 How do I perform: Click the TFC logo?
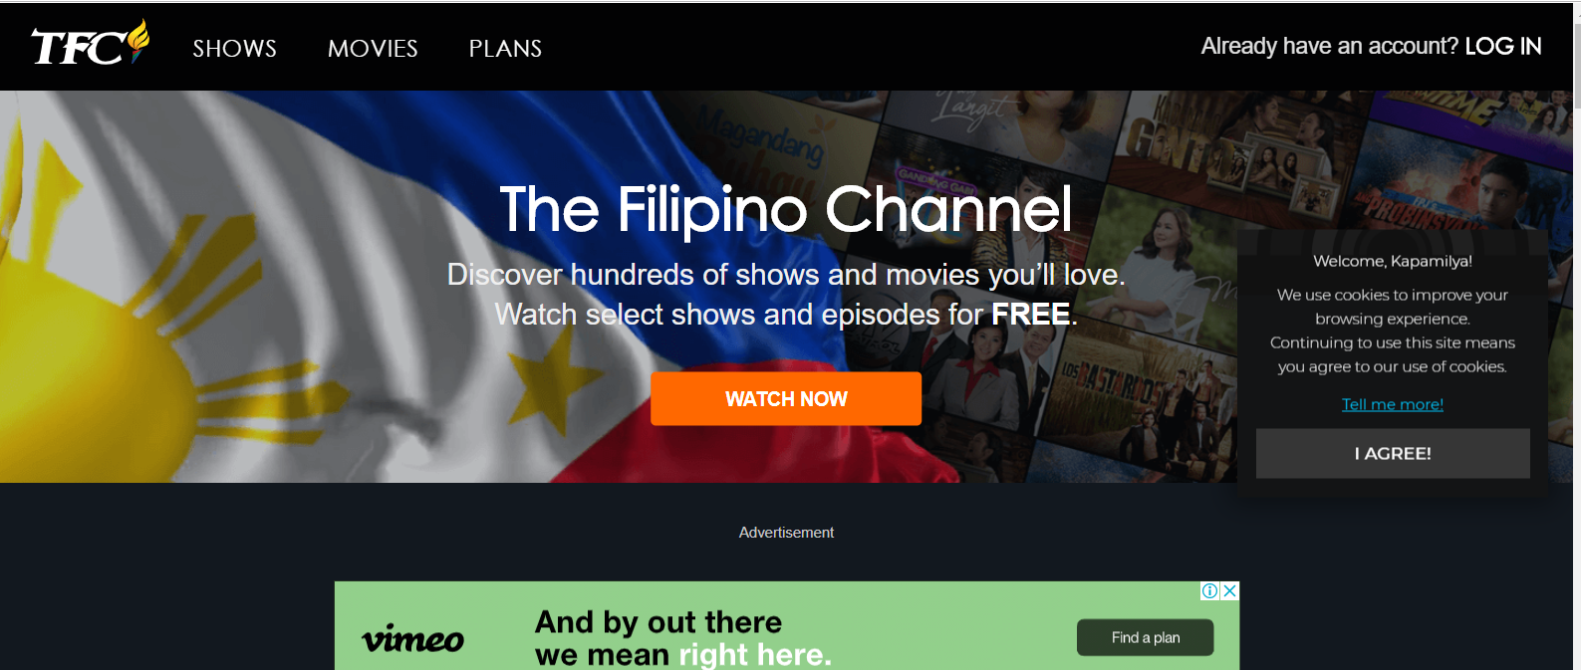pos(91,45)
